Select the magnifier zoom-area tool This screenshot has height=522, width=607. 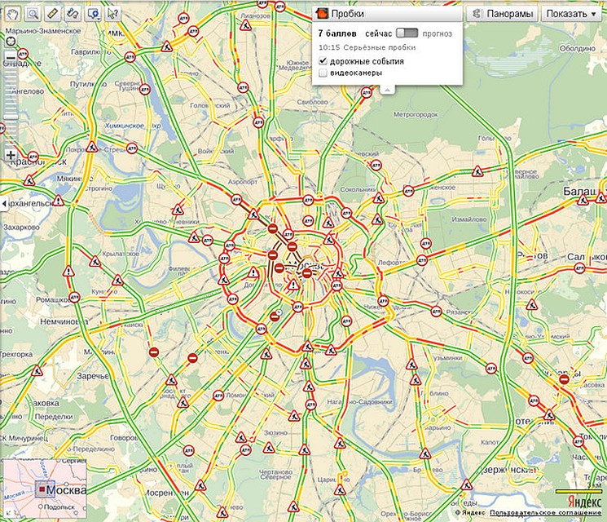click(33, 14)
